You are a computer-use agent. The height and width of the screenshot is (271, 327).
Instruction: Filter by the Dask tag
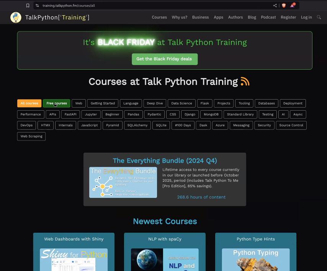tap(203, 125)
